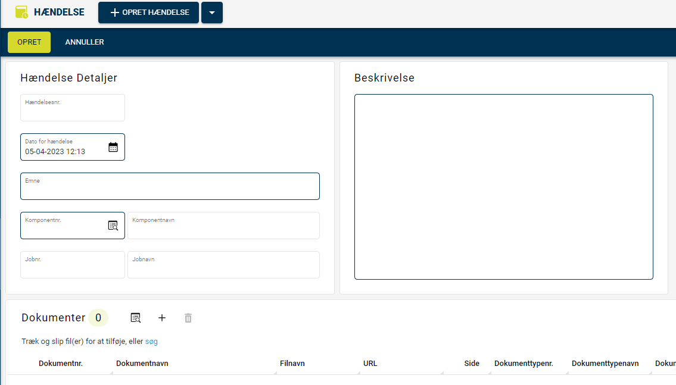Click inside the Beskrivelse text area
The width and height of the screenshot is (676, 385).
(503, 187)
